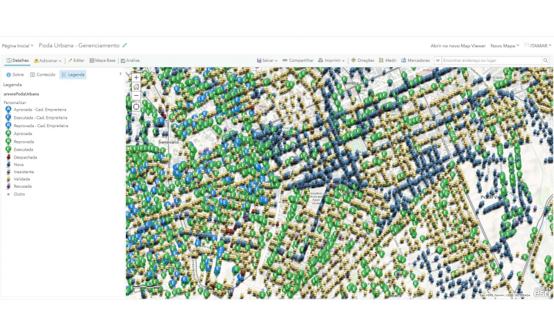Click the find my location button

[x=136, y=107]
